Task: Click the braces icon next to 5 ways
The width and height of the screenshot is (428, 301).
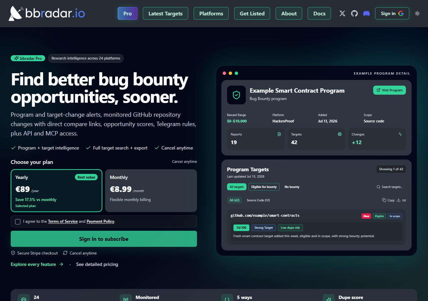Action: [227, 299]
